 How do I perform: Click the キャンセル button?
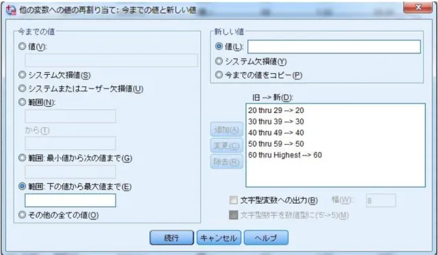click(x=219, y=238)
